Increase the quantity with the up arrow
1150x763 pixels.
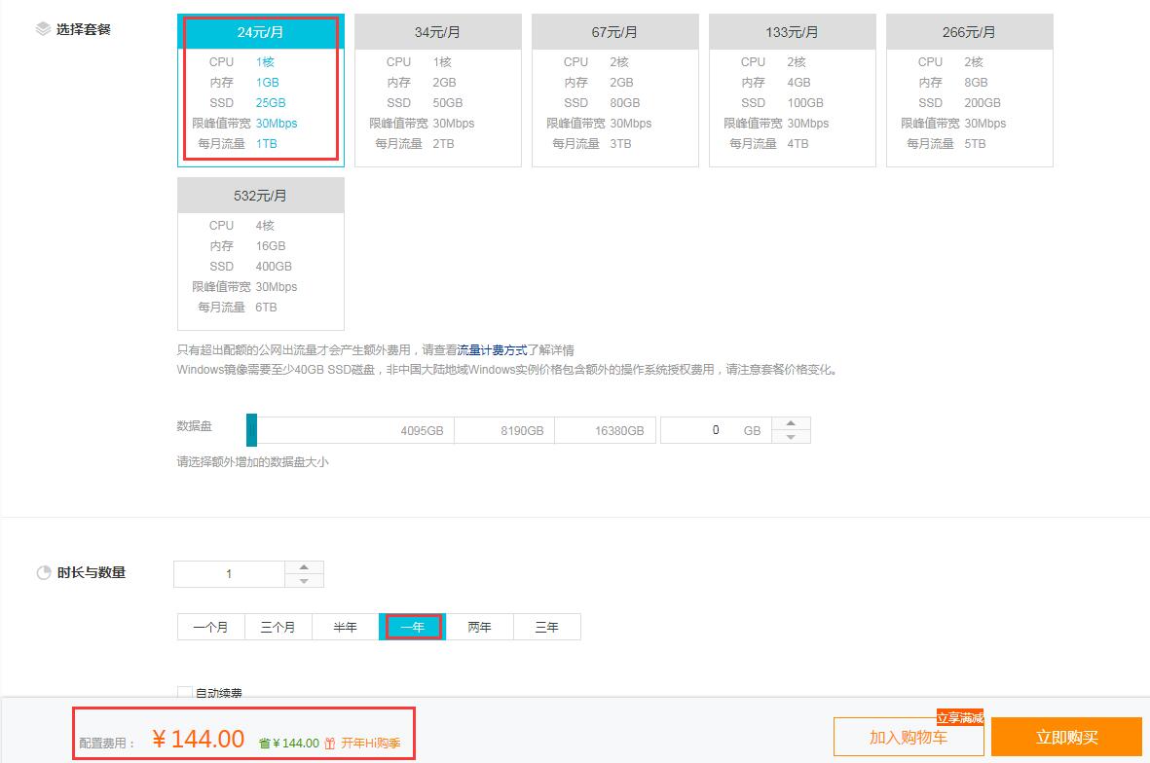coord(304,567)
